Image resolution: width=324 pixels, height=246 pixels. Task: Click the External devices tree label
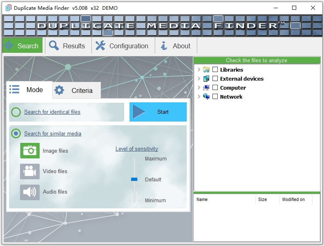click(x=242, y=79)
